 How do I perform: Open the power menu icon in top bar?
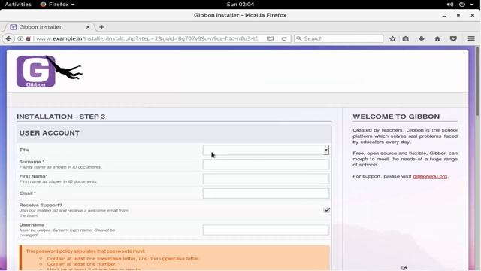pos(462,5)
